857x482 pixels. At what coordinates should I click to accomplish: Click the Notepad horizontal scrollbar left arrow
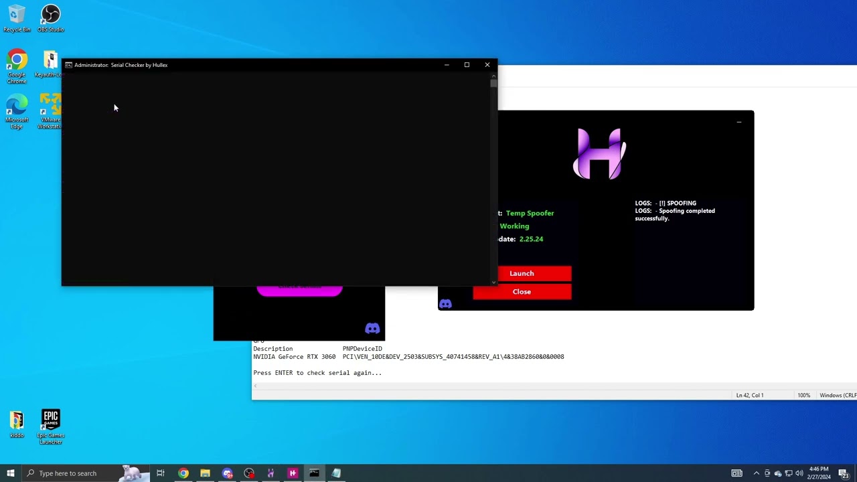[255, 386]
